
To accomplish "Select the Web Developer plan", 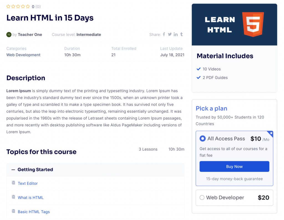I will pyautogui.click(x=202, y=197).
